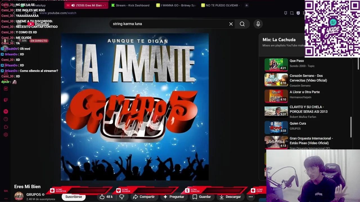Click the magnifier search button

click(242, 24)
